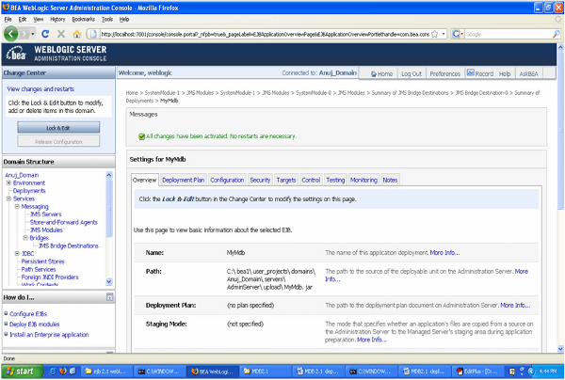Click the Google search engine icon
Screen dimensions: 565x380
tap(456, 34)
